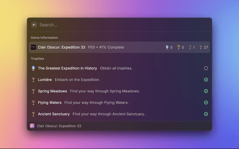The width and height of the screenshot is (239, 149).
Task: Click the Flying Waters trophy icon
Action: pos(34,102)
